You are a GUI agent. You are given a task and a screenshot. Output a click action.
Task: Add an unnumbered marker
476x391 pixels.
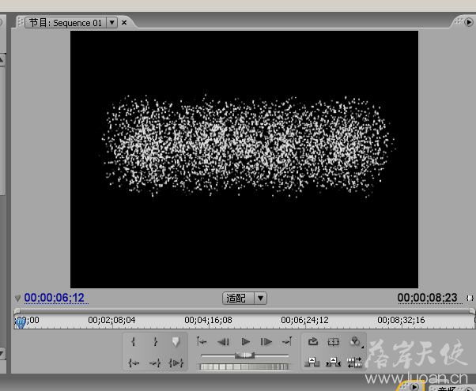[x=176, y=342]
